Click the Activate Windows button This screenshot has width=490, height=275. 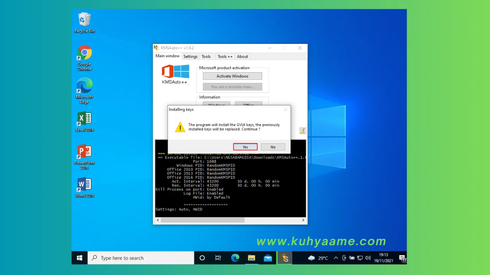232,76
